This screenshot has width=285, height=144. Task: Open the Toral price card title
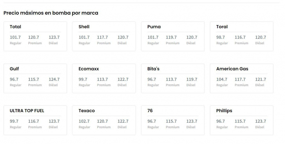(x=222, y=27)
